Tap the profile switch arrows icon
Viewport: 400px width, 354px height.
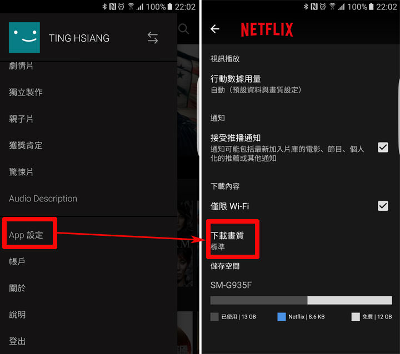[x=153, y=38]
